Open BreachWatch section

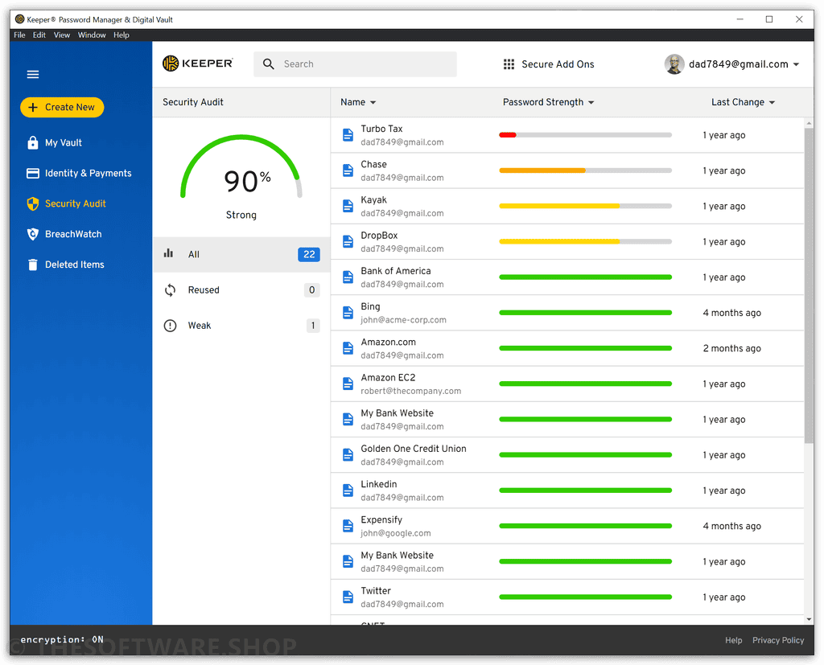point(73,234)
